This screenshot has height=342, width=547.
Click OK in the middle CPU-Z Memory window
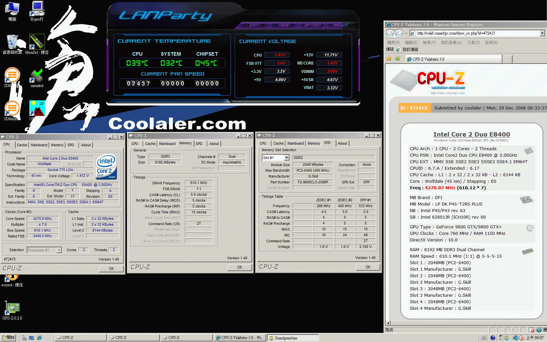point(240,267)
